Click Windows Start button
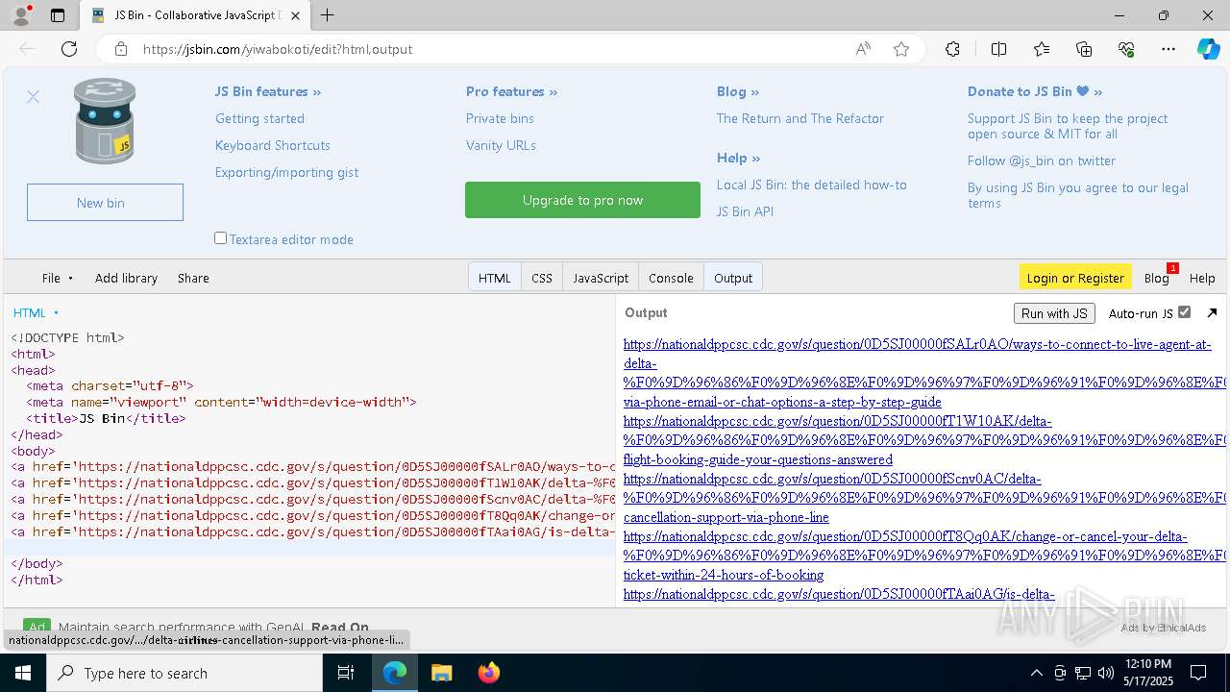 tap(23, 673)
